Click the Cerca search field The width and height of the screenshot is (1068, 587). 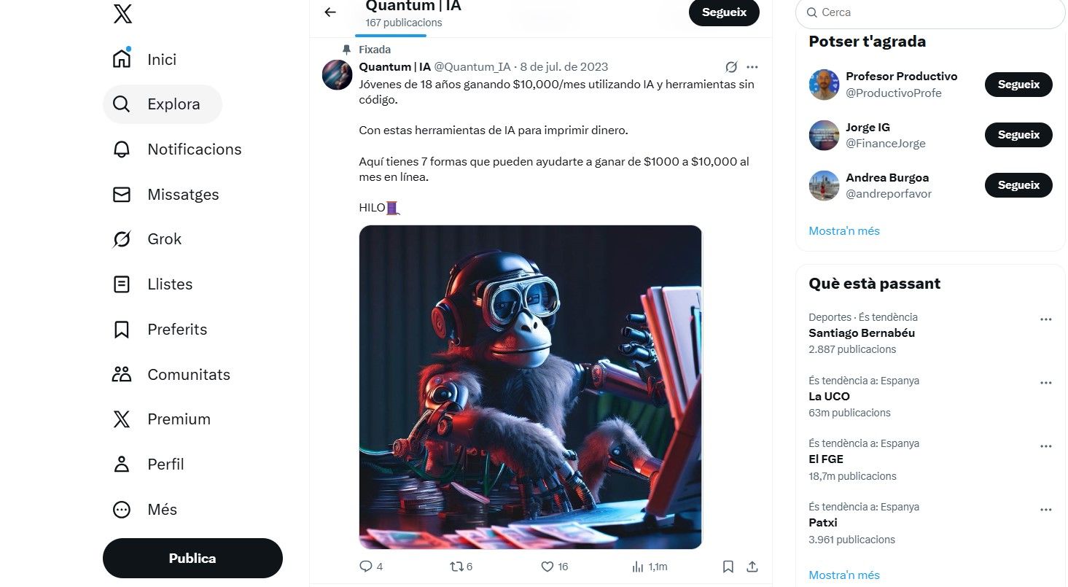[x=933, y=12]
